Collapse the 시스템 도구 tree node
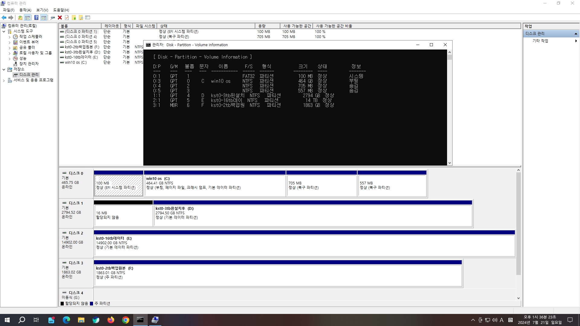The width and height of the screenshot is (580, 326). coord(4,31)
